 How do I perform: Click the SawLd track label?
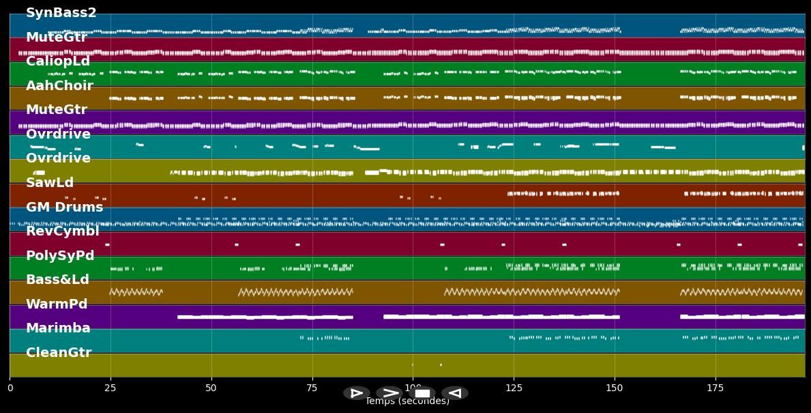(50, 183)
